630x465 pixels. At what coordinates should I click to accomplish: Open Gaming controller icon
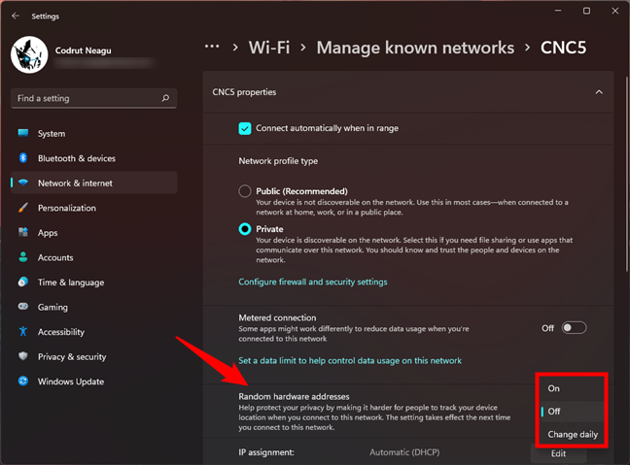[22, 307]
